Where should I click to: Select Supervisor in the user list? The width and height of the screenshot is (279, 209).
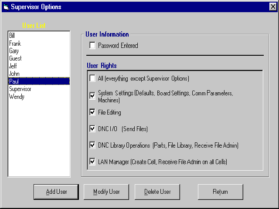(39, 89)
